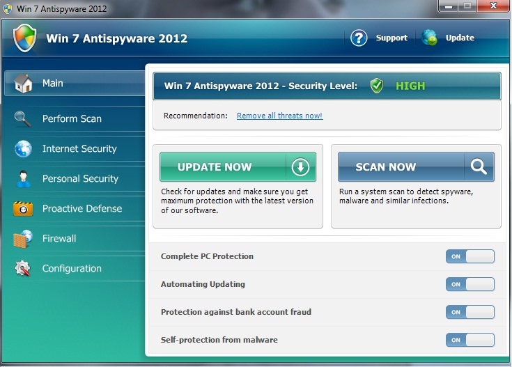Click the Recommendation label

[196, 116]
